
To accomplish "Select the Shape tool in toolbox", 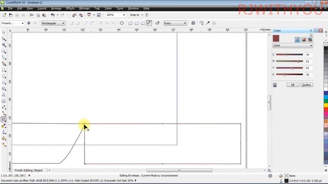I will coord(4,39).
